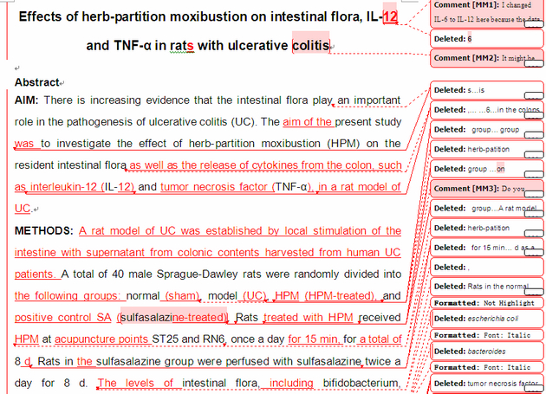The height and width of the screenshot is (394, 546).
Task: Open comment MM1 about IL-6 change
Action: (x=481, y=13)
